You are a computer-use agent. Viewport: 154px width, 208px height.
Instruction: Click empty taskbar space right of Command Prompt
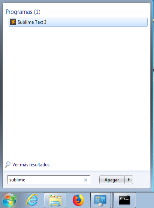(x=145, y=200)
